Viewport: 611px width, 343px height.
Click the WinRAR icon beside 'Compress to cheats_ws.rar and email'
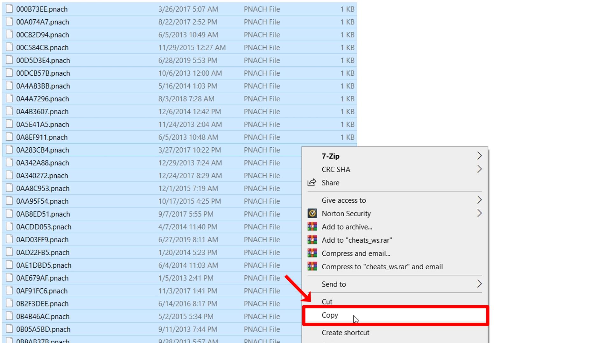pyautogui.click(x=312, y=267)
